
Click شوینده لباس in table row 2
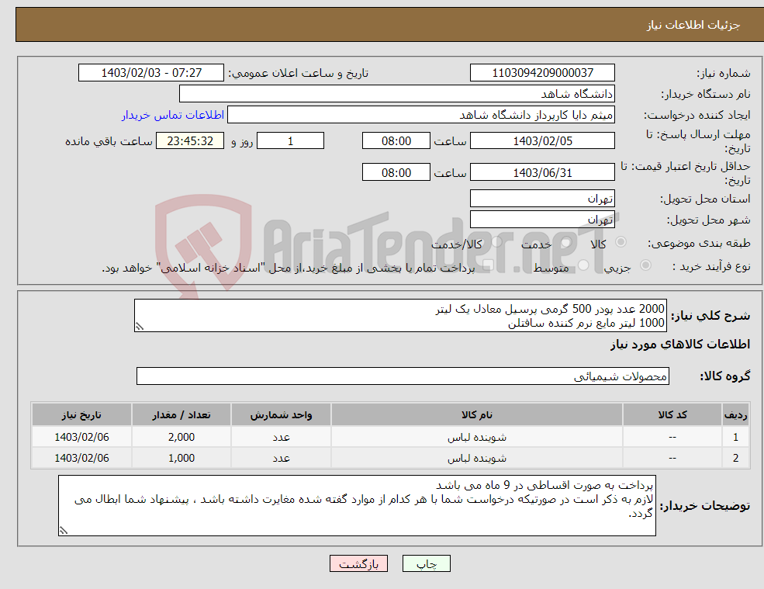[x=477, y=459]
